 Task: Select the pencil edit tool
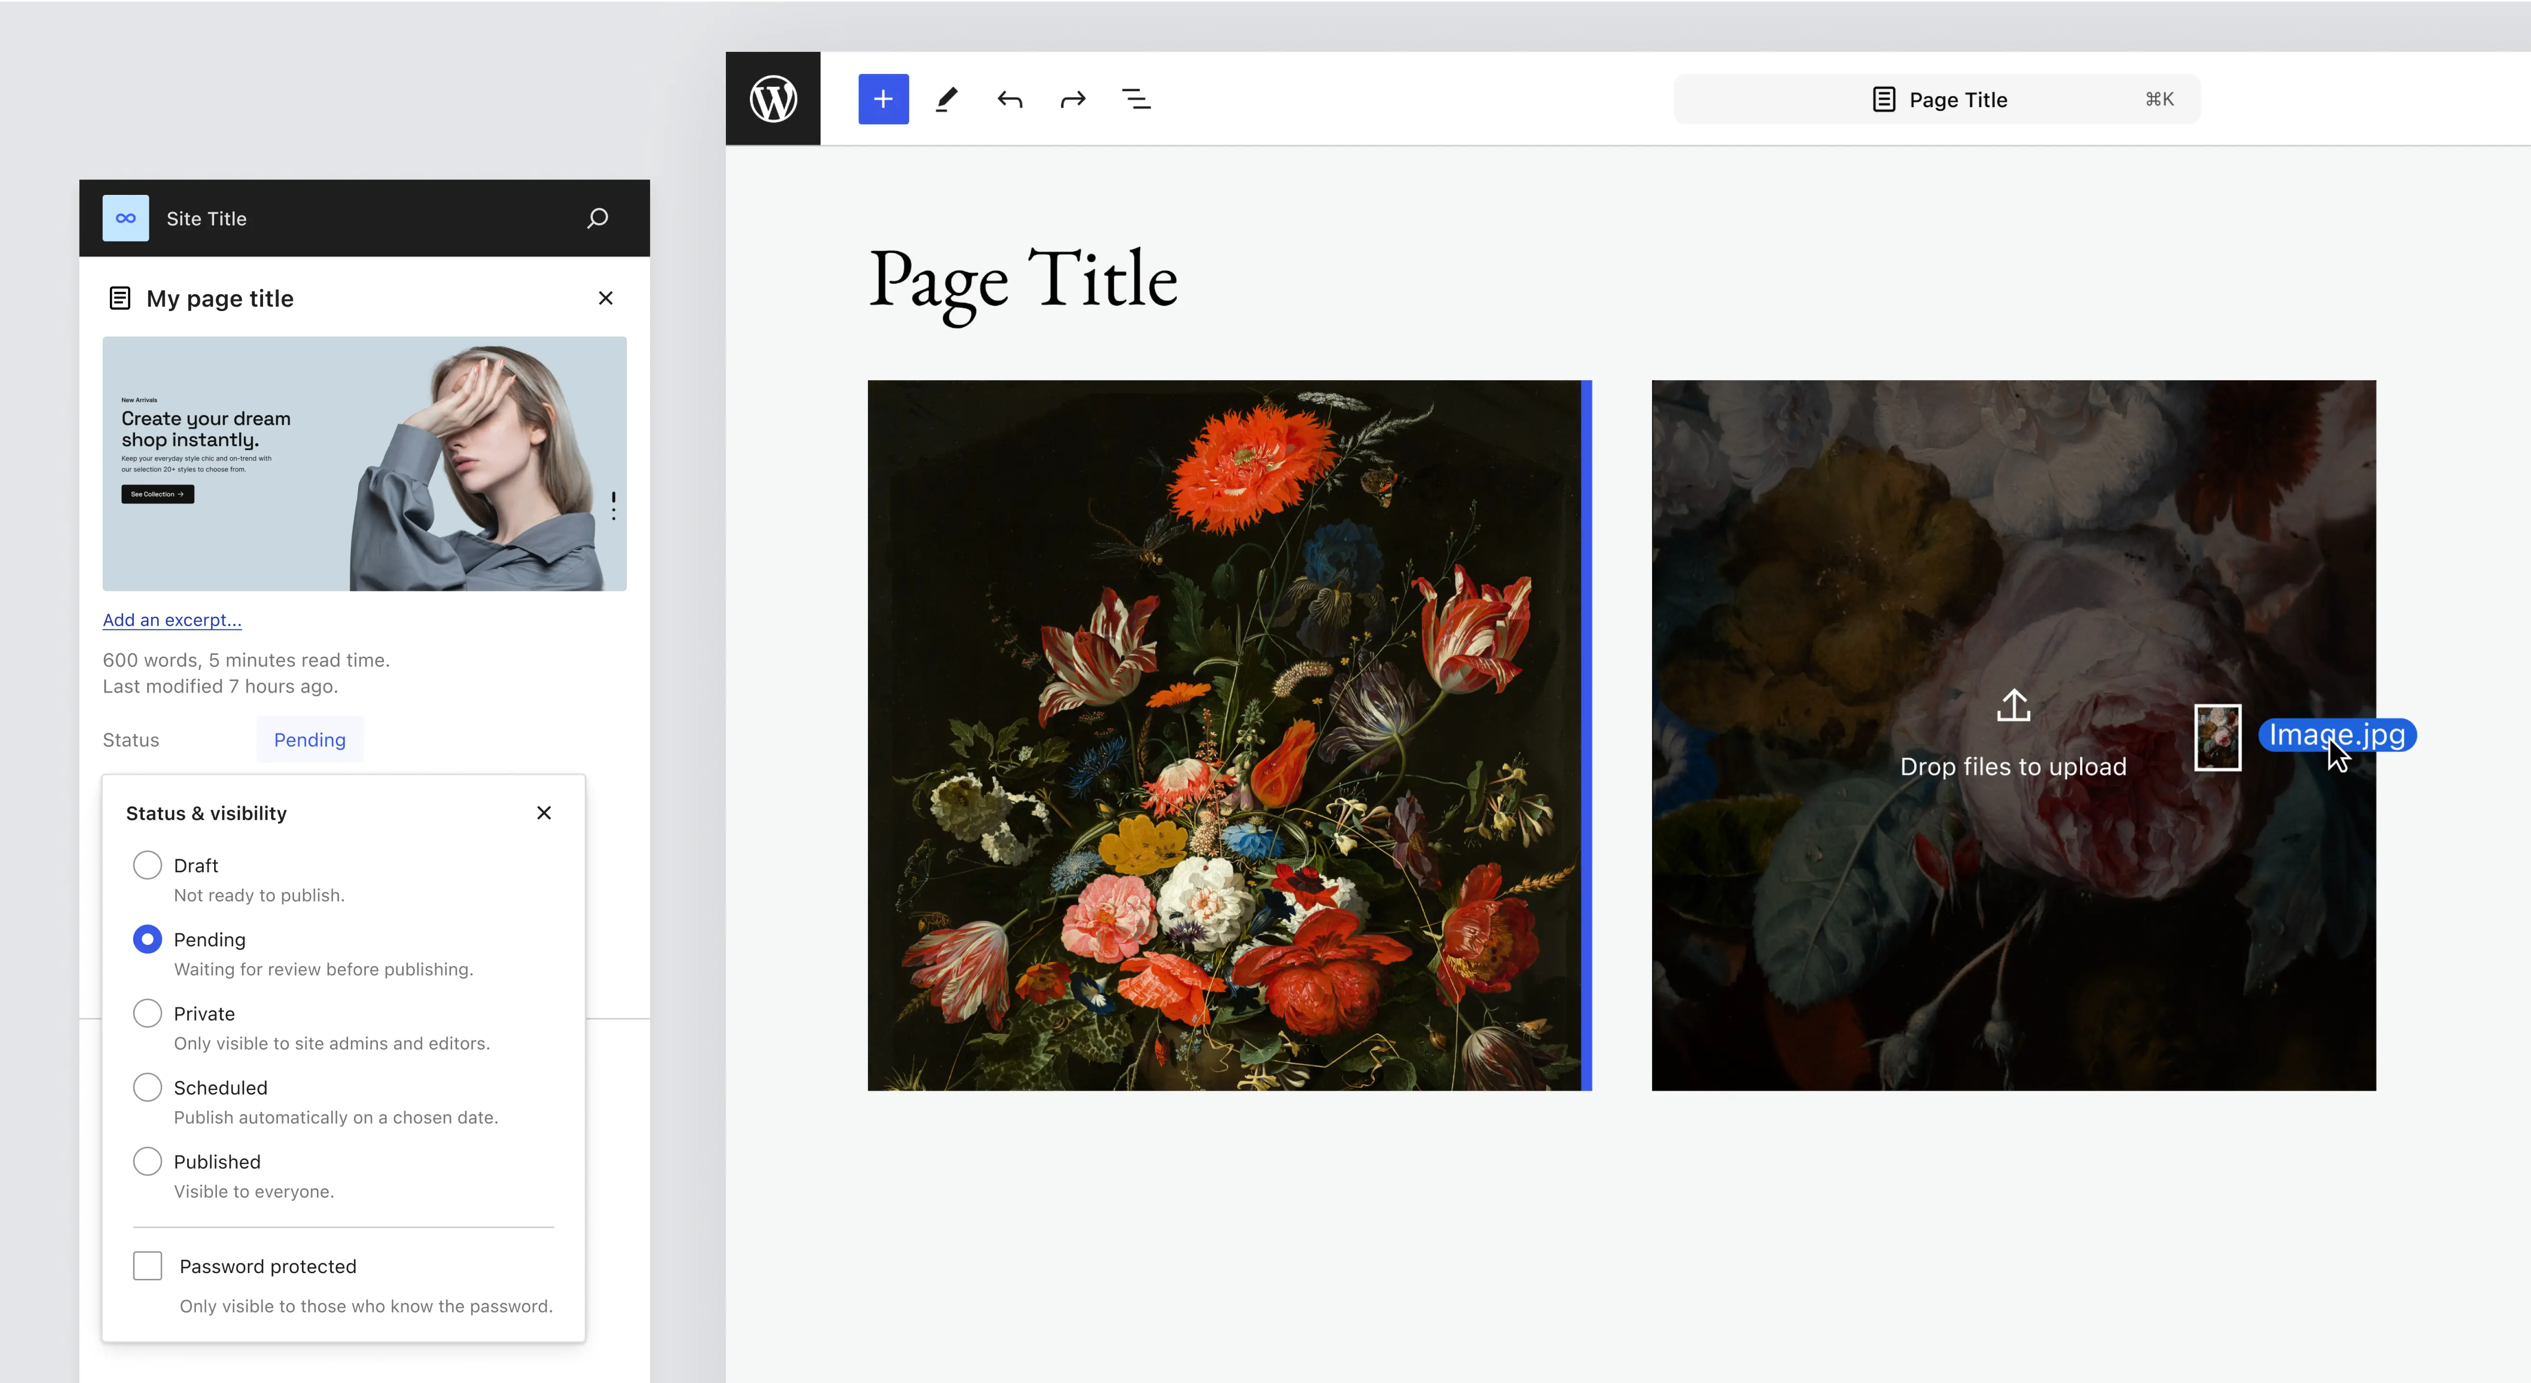coord(946,98)
